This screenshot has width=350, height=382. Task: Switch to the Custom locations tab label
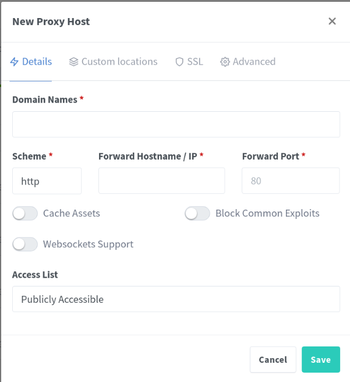(119, 62)
